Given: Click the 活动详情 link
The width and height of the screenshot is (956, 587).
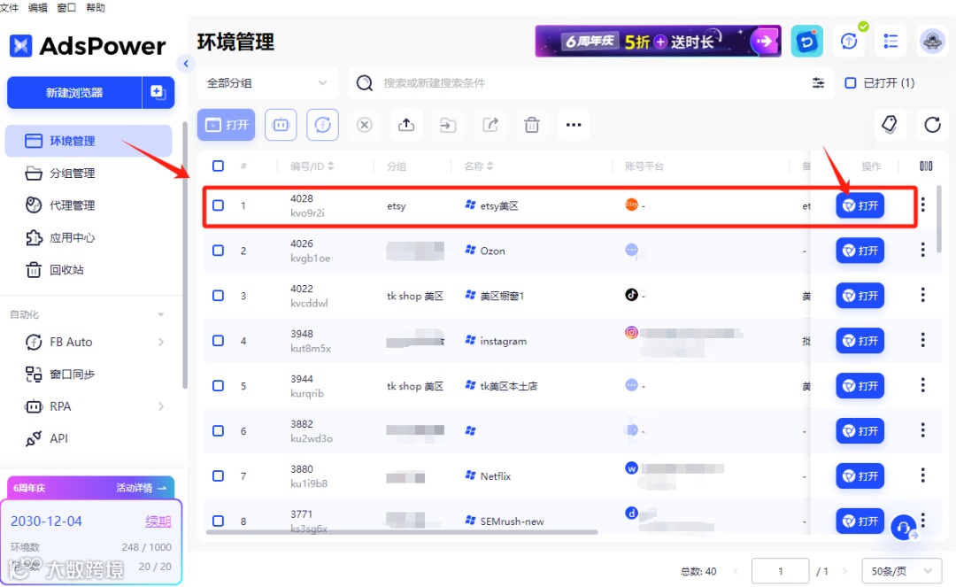Looking at the screenshot, I should (141, 488).
